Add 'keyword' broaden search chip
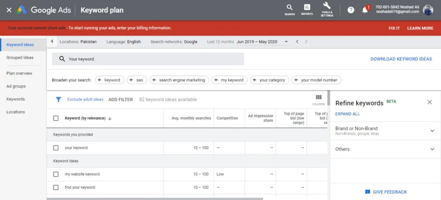This screenshot has height=200, width=441. tap(109, 80)
